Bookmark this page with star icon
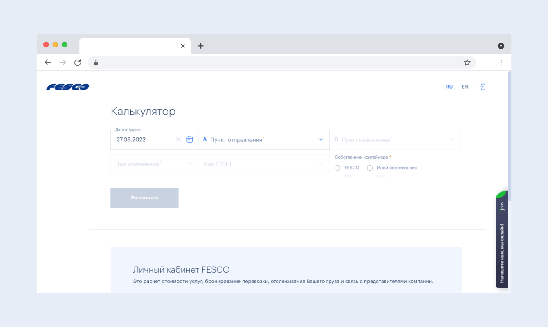The height and width of the screenshot is (327, 548). pos(467,63)
